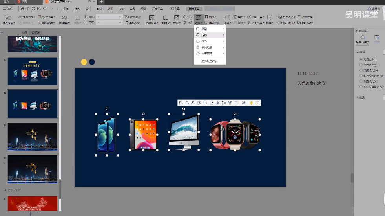Screen dimensions: 385x216
Task: Click the undo icon
Action: (44, 9)
